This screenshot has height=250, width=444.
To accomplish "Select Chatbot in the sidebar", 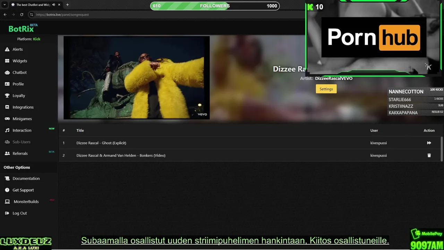I will (19, 73).
